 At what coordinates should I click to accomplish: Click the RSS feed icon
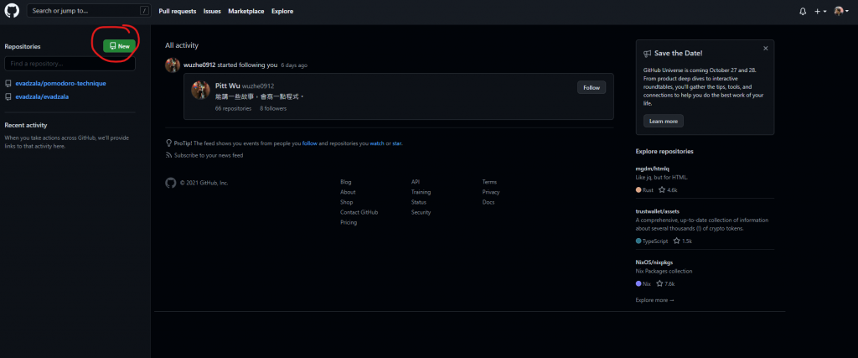tap(169, 155)
